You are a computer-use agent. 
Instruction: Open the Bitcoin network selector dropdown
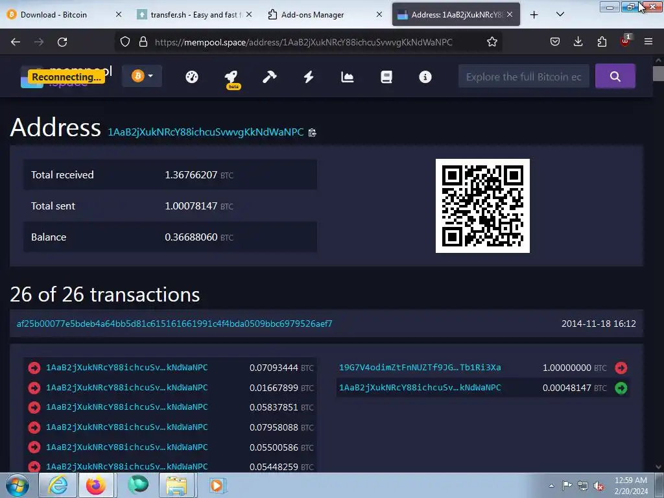[x=142, y=77]
